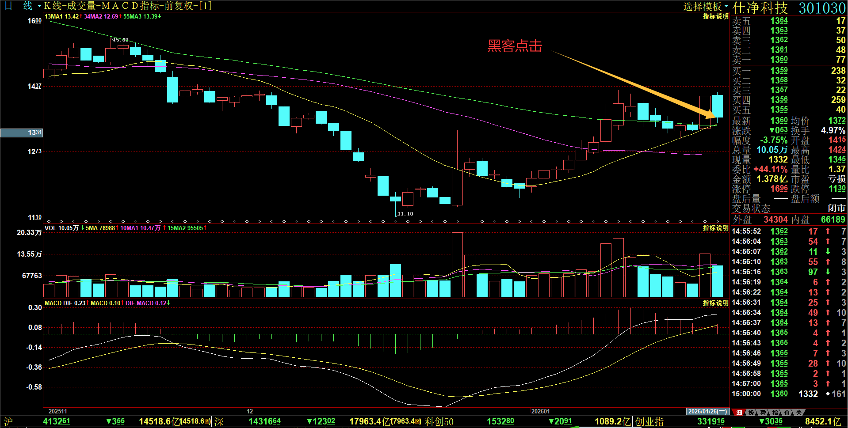
Task: Switch to the 势 tab
Action: pos(763,413)
